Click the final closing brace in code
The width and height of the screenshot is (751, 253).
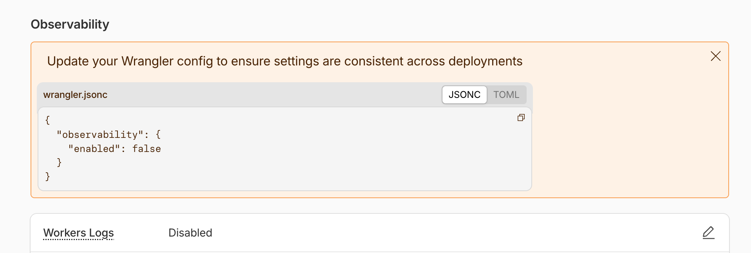pyautogui.click(x=47, y=177)
